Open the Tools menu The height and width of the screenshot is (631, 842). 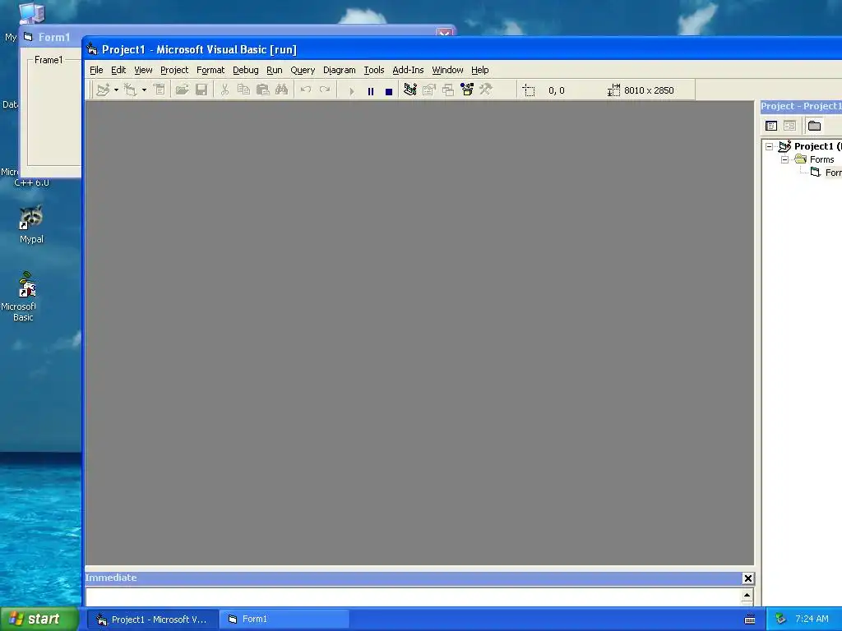[374, 70]
